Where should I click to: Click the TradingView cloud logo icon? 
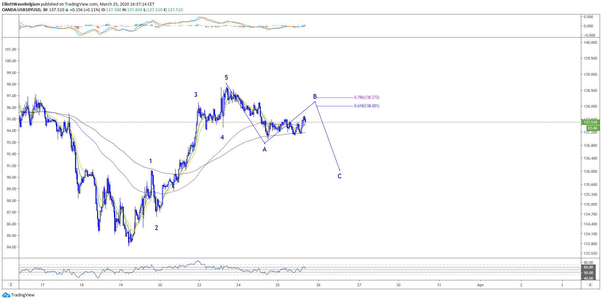tap(6, 295)
